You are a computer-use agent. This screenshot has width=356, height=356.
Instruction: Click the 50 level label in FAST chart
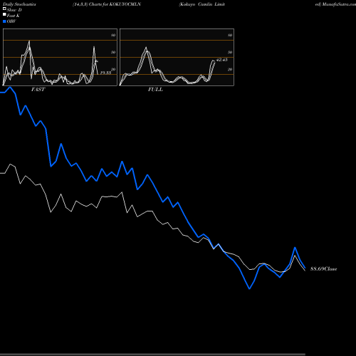[113, 52]
